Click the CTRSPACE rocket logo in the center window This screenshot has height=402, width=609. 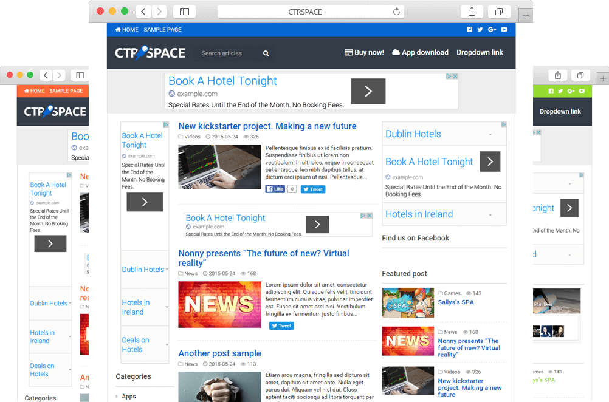click(150, 53)
